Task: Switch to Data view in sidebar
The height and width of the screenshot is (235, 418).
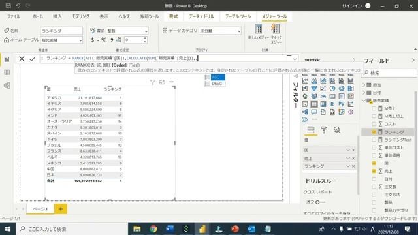Action: tap(7, 72)
